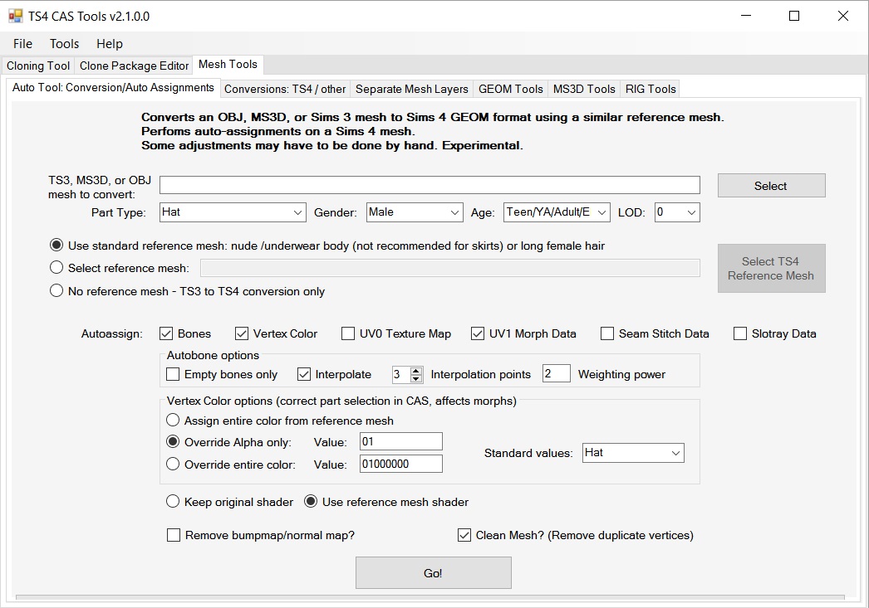
Task: Check Remove bumpmap/normal map option
Action: tap(174, 535)
